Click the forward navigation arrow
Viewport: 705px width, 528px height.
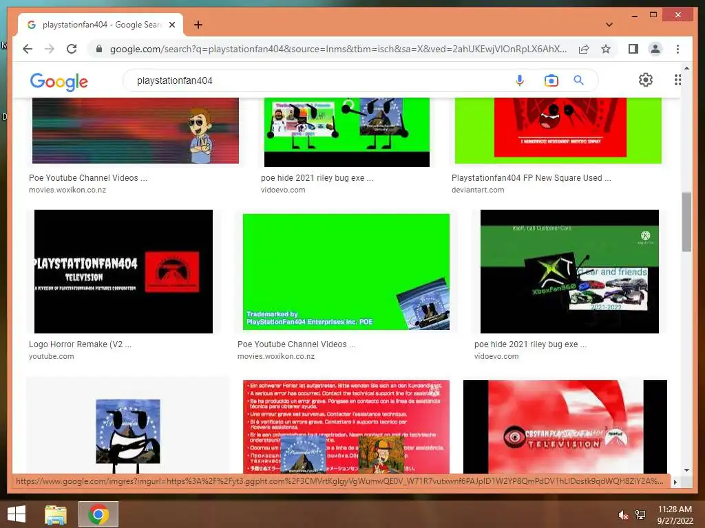coord(50,49)
